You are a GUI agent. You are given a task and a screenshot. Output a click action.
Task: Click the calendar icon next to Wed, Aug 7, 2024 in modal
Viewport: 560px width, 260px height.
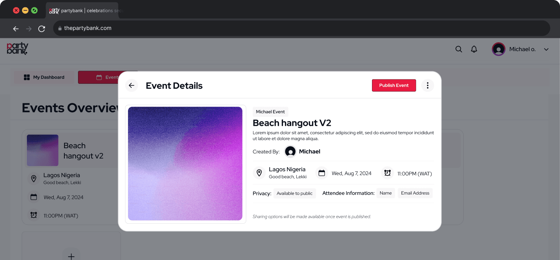[322, 173]
